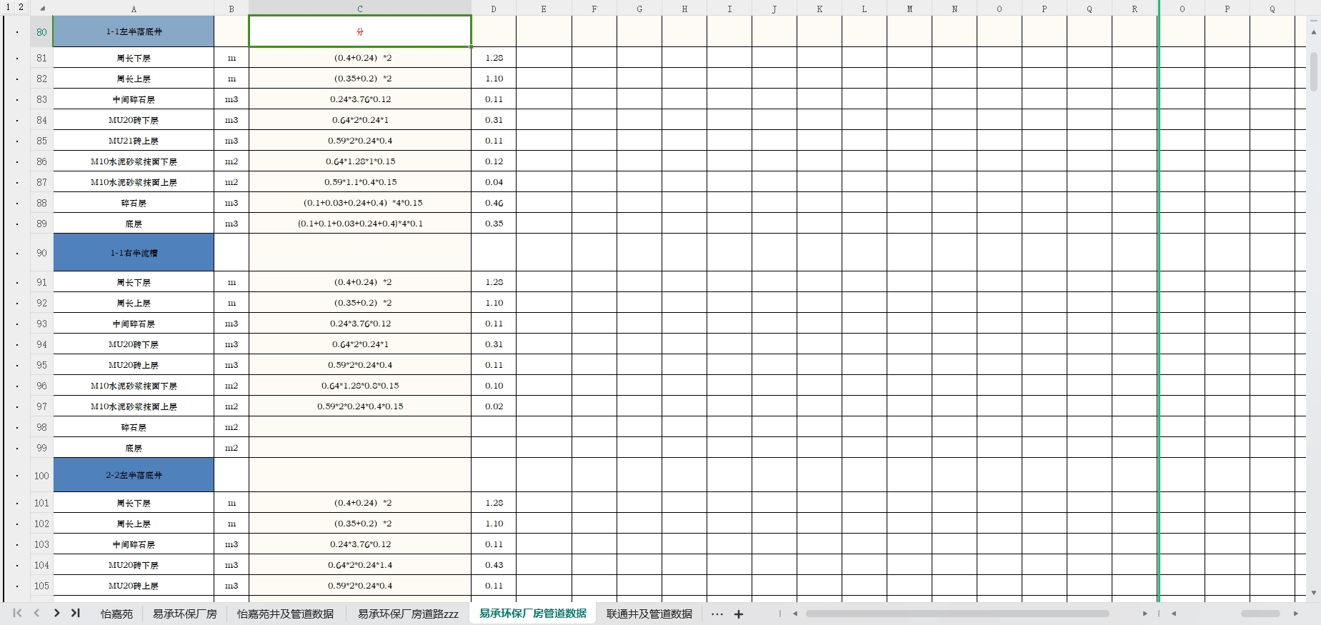Click formula 0.64*2*0.24*1.4

tap(360, 565)
